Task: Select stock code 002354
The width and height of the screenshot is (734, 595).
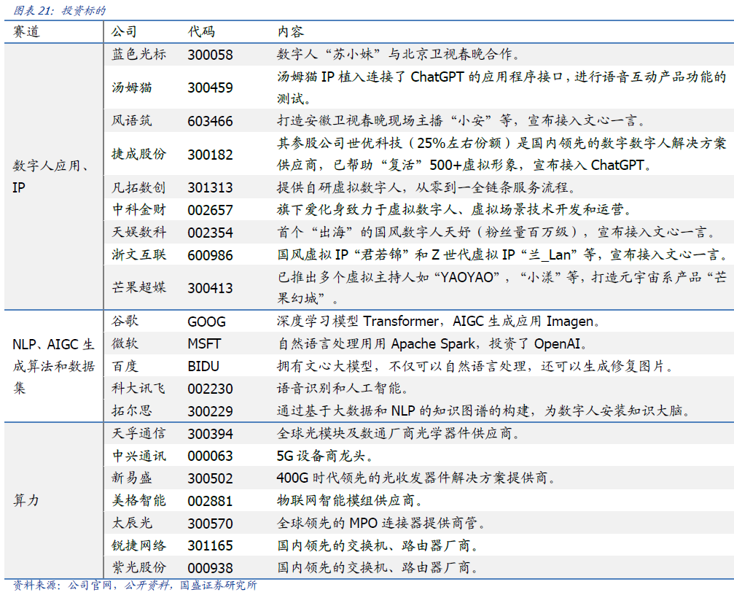Action: click(x=210, y=233)
